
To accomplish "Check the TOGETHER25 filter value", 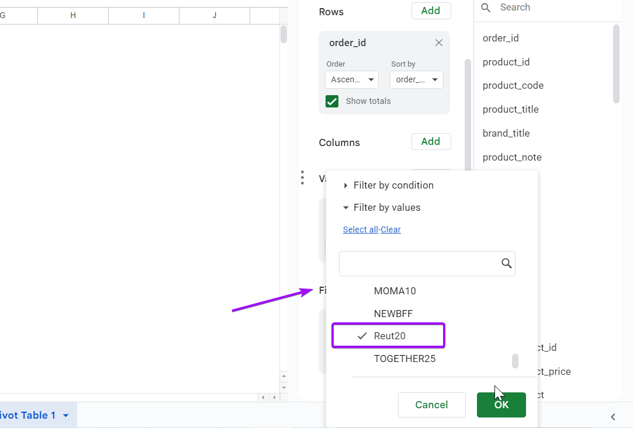I will pos(404,359).
